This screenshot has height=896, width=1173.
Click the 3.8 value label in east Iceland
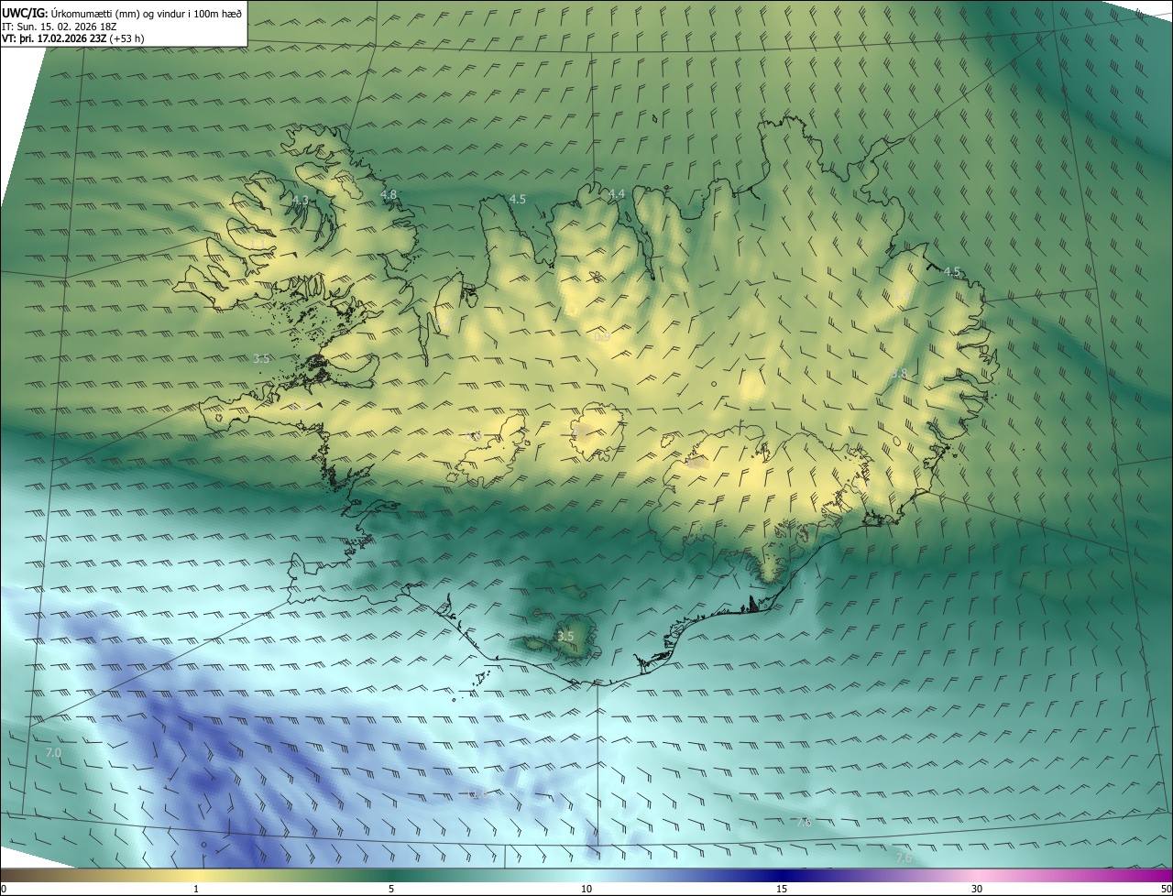tap(899, 374)
